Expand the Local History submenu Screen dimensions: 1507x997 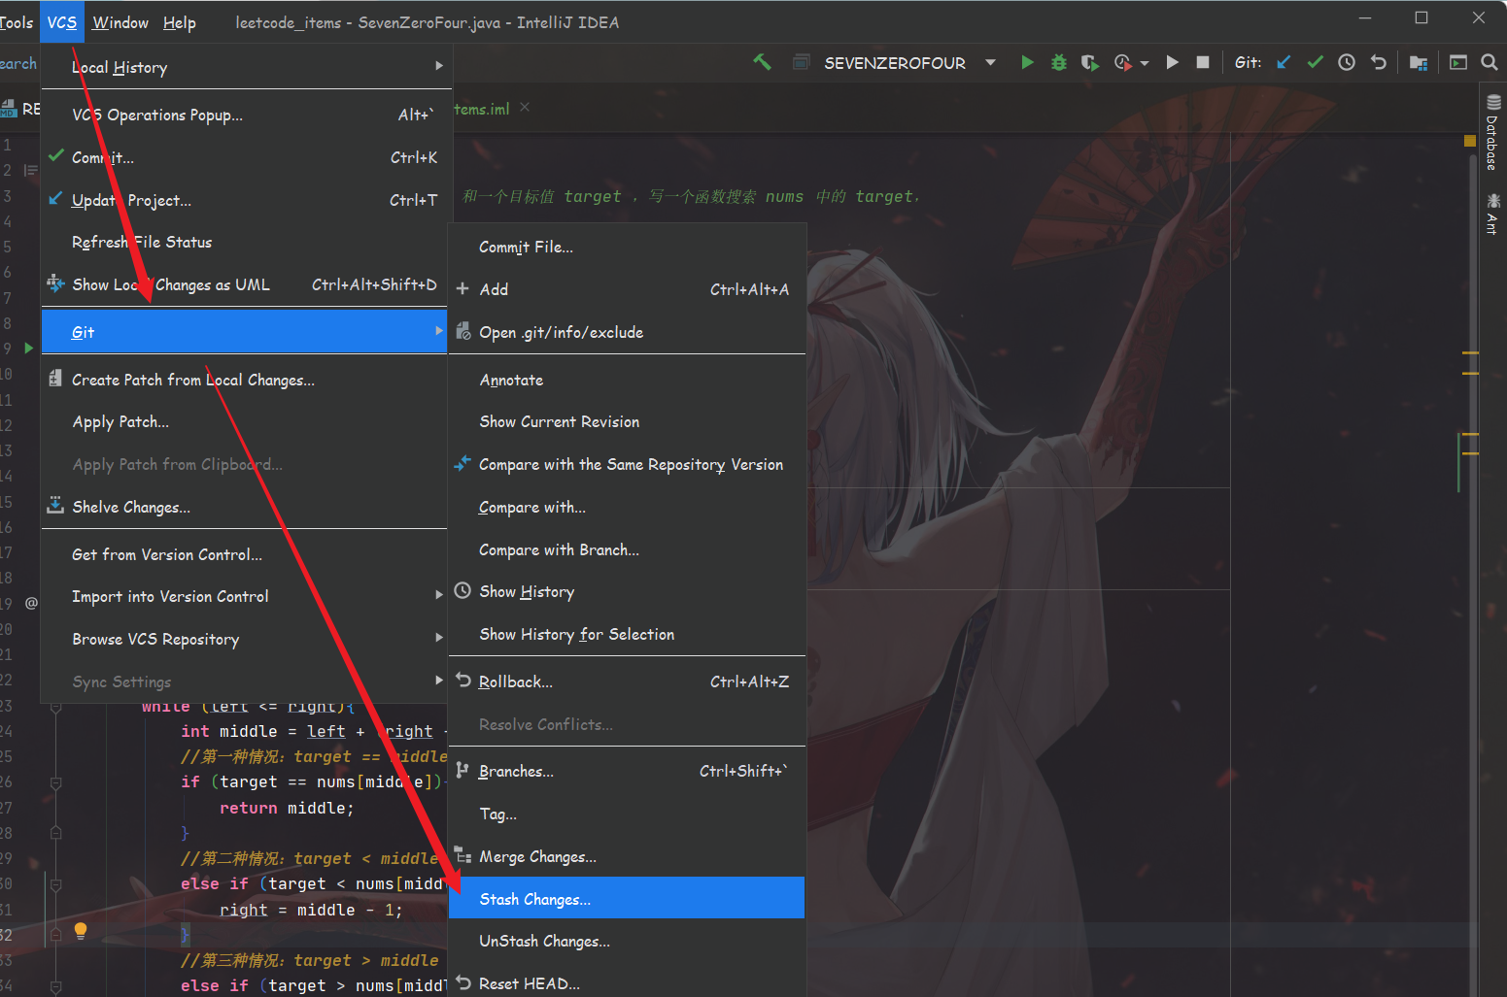[x=244, y=67]
